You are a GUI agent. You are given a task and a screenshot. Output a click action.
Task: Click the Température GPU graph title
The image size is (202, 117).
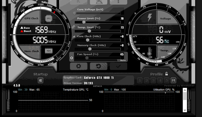(76, 90)
